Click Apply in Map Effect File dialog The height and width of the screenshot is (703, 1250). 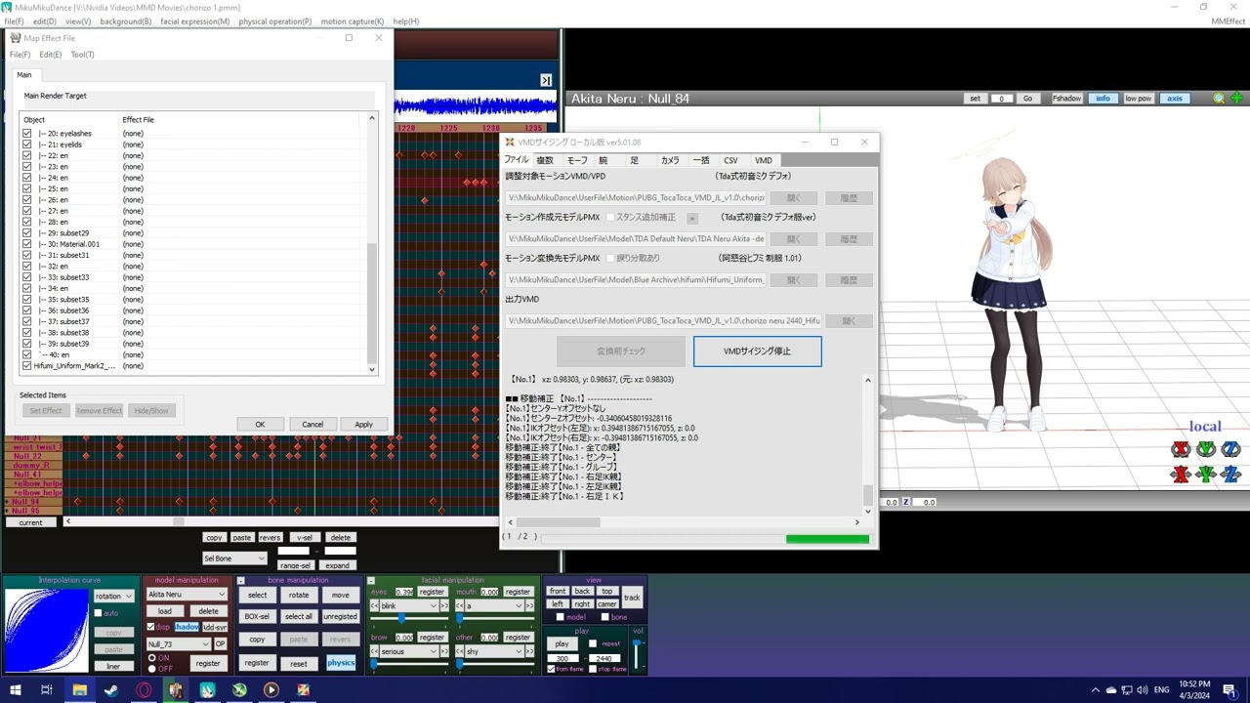point(363,425)
